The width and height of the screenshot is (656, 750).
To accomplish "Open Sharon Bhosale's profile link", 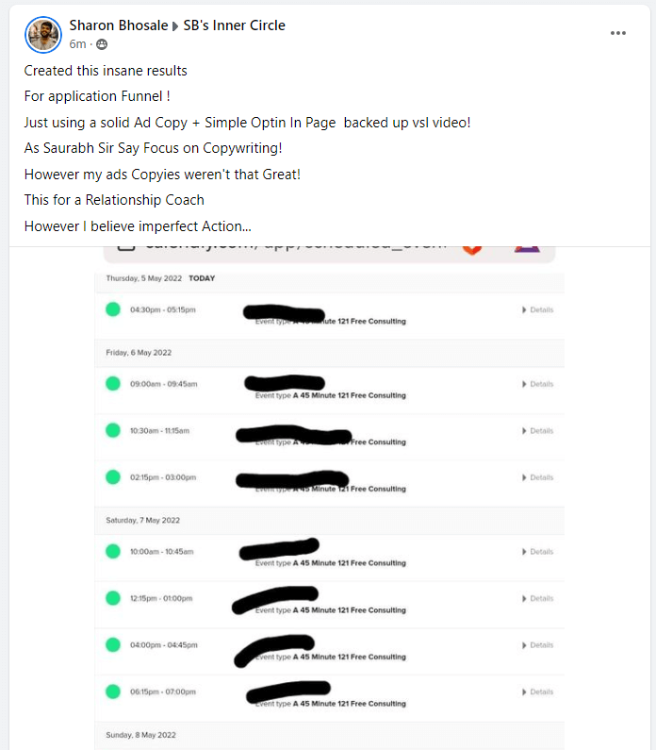I will click(119, 25).
